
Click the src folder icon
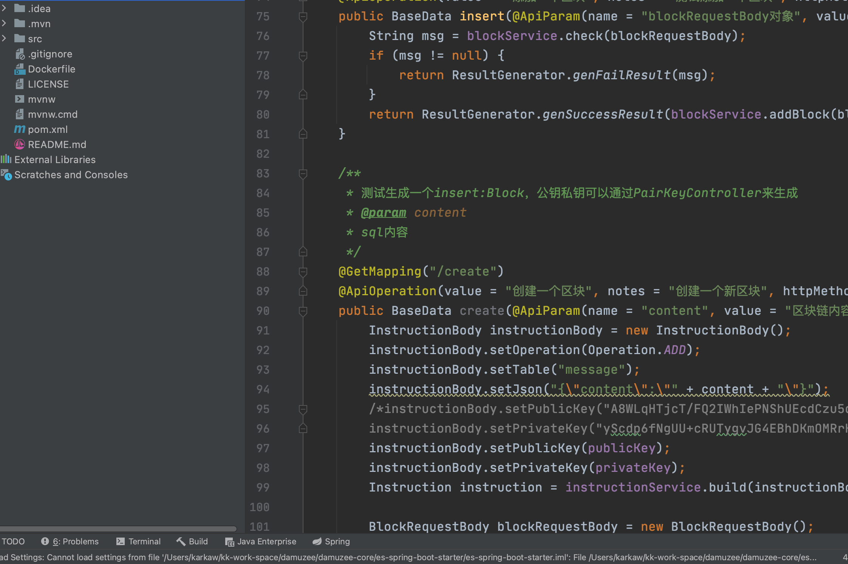pos(20,38)
